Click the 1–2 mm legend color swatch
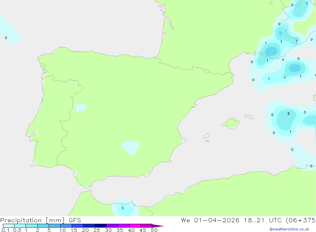This screenshot has width=316, height=232. pos(31,226)
